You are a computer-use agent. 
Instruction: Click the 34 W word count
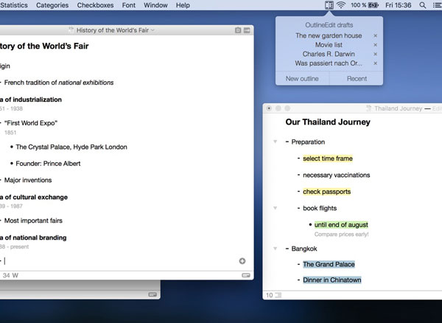pos(10,275)
